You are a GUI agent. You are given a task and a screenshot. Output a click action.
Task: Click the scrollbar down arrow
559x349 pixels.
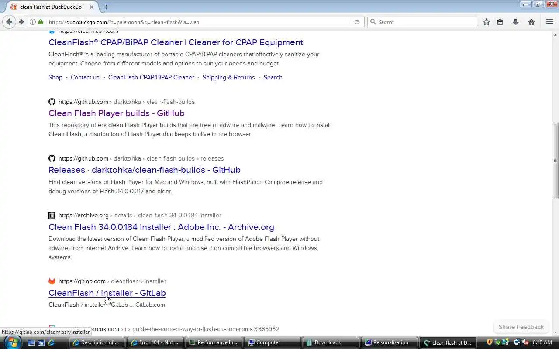555,332
